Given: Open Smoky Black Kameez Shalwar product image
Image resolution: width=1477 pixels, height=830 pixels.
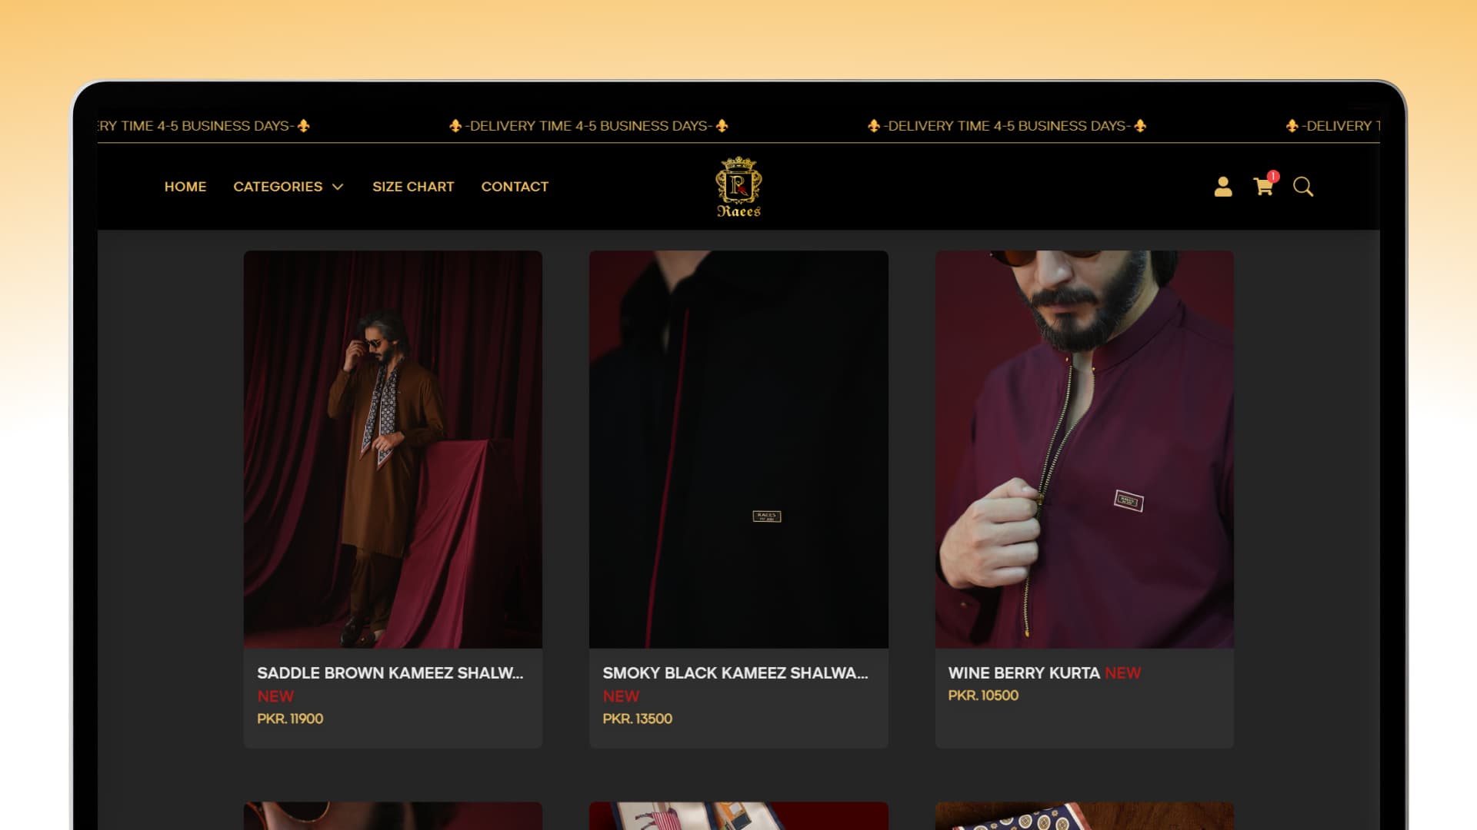Looking at the screenshot, I should click(x=738, y=450).
